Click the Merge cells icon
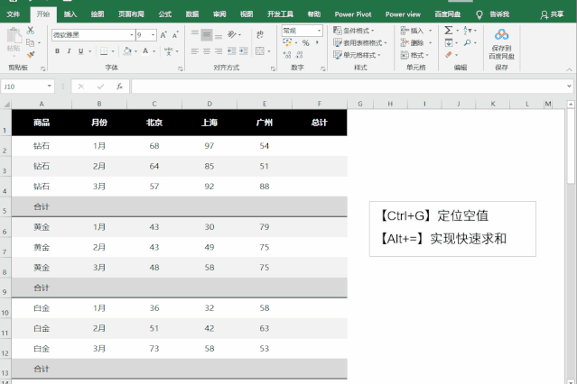This screenshot has height=384, width=577. point(260,51)
